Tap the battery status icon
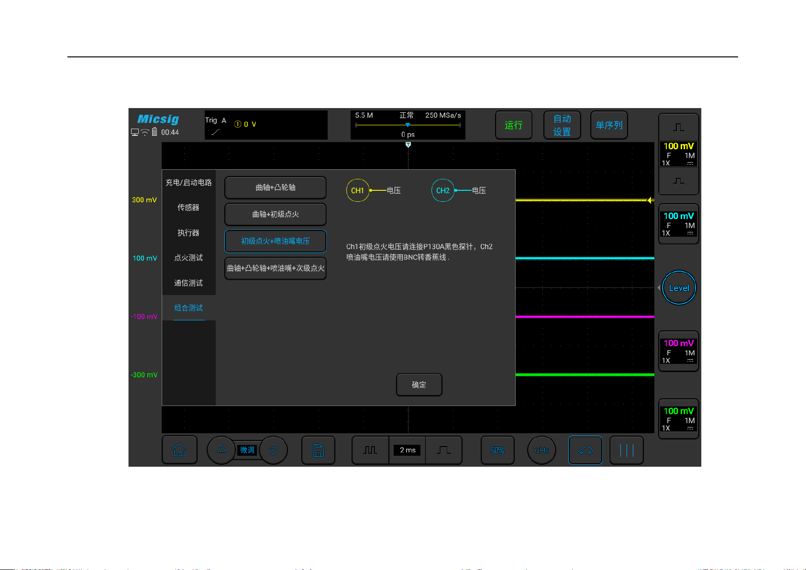This screenshot has width=806, height=570. pos(155,132)
